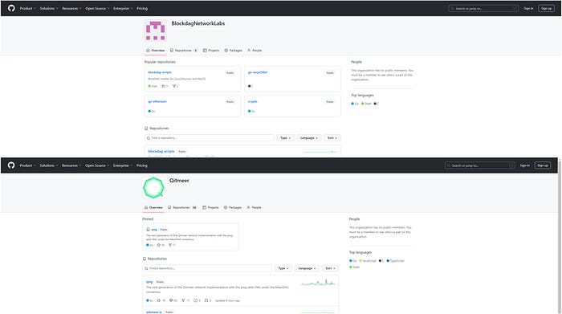
Task: Click the watchers eye icon in the qng row
Action: point(171,300)
